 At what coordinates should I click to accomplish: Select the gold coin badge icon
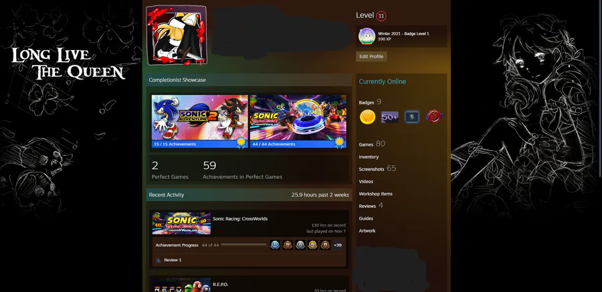[367, 117]
